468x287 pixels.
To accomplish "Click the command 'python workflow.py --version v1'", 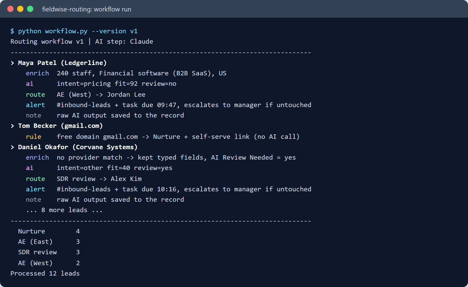I will point(78,31).
